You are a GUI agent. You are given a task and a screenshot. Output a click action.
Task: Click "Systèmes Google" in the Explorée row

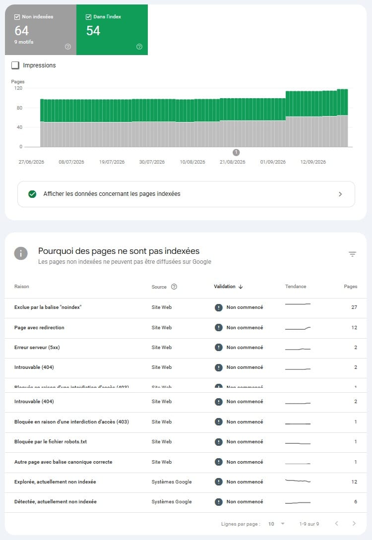click(x=172, y=482)
